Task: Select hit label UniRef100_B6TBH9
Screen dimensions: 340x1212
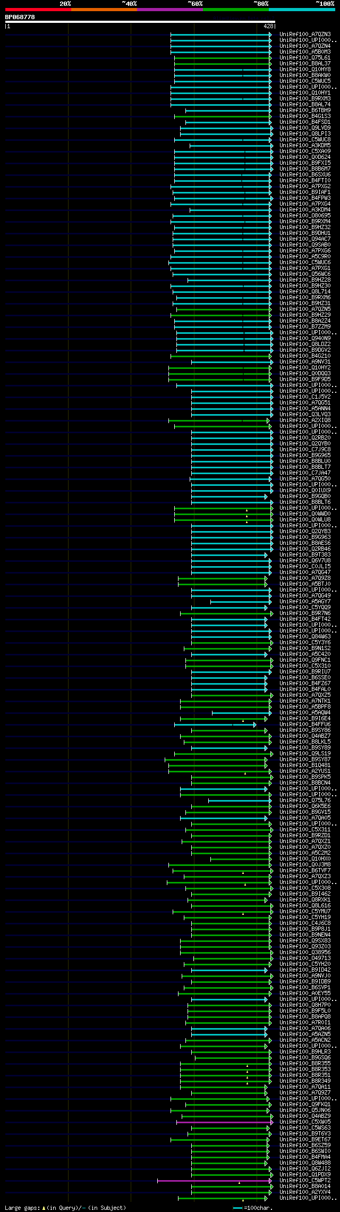Action: click(305, 111)
